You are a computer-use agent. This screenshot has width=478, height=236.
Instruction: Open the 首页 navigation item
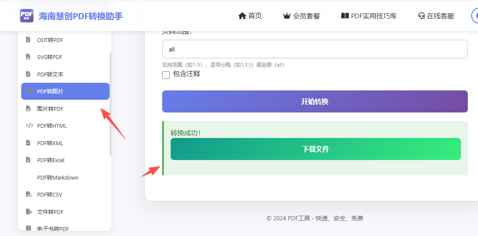pyautogui.click(x=250, y=16)
